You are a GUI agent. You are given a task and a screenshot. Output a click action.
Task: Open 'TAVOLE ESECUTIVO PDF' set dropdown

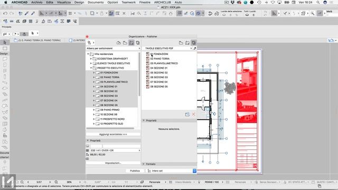[168, 48]
